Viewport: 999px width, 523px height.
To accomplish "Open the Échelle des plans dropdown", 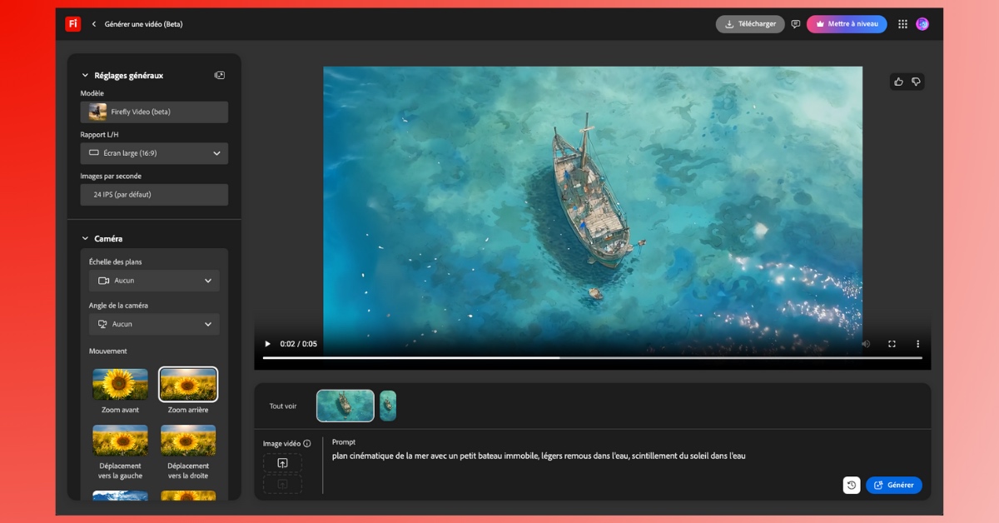I will (x=154, y=281).
